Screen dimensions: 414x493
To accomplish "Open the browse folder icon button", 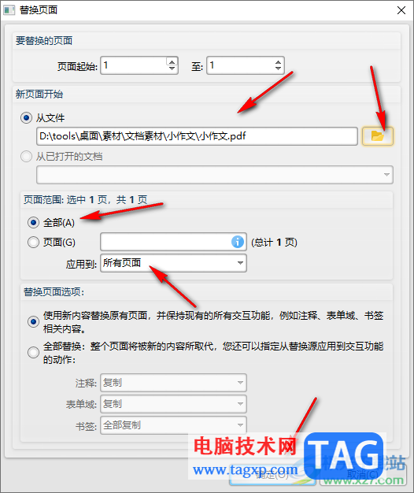I will tap(378, 136).
